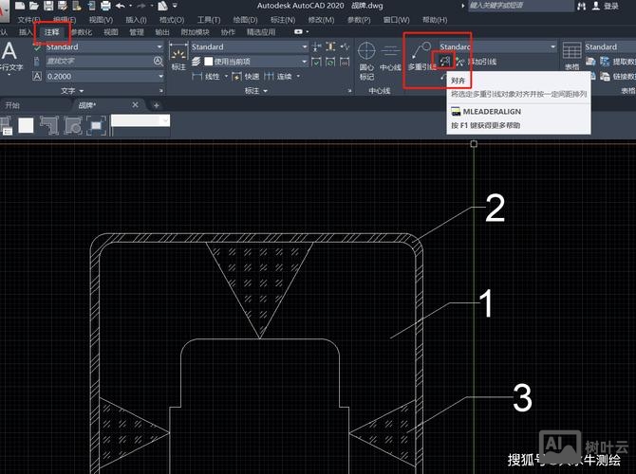Open the 格式(O) menu
The width and height of the screenshot is (636, 474).
[172, 19]
